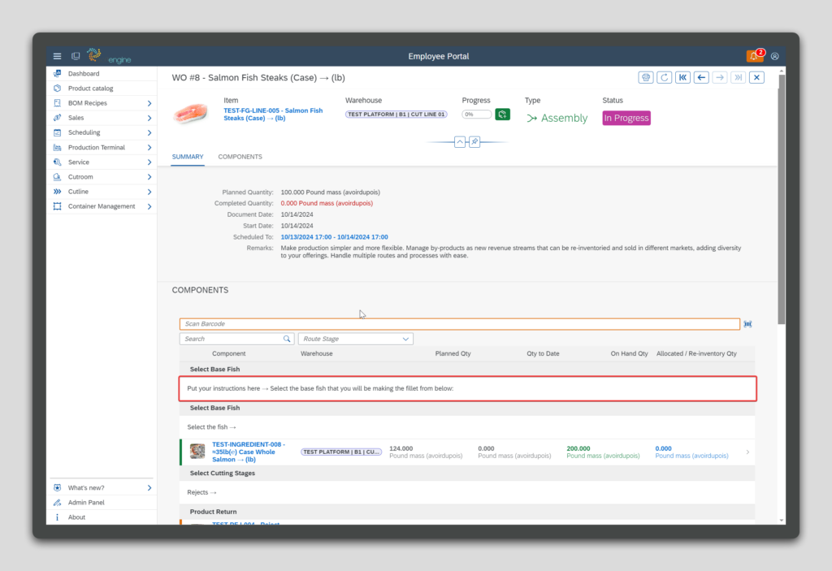Switch to the COMPONENTS tab
Image resolution: width=832 pixels, height=571 pixels.
pyautogui.click(x=240, y=157)
